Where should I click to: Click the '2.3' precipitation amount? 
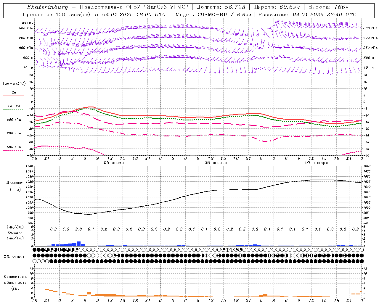tap(78, 229)
